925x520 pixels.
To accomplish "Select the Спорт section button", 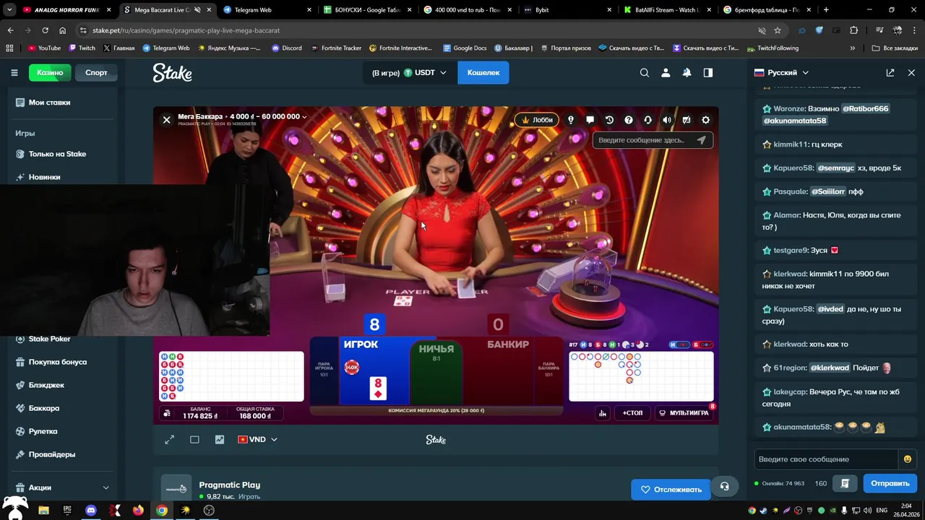I will [x=96, y=72].
